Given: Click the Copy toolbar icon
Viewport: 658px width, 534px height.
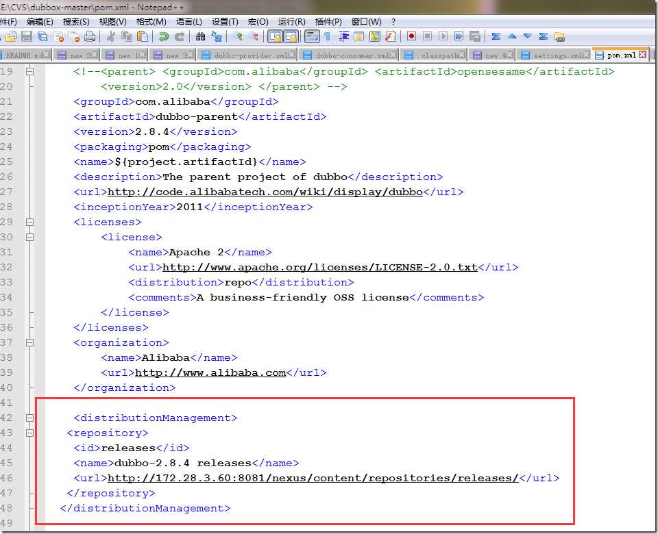Looking at the screenshot, I should click(127, 37).
